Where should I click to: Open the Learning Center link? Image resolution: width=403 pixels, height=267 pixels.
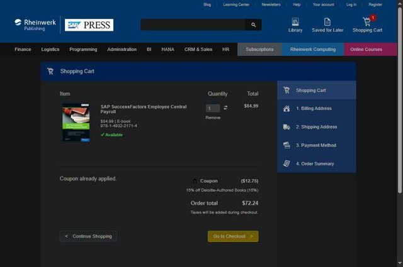(236, 4)
